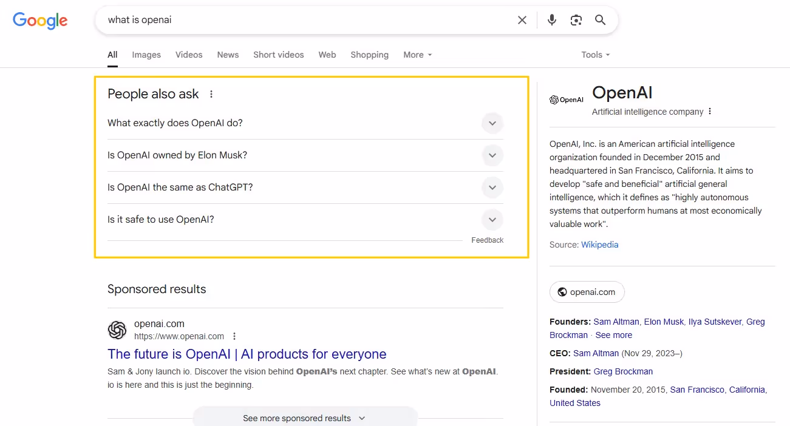Click the OpenAI logo in knowledge panel

[x=567, y=100]
